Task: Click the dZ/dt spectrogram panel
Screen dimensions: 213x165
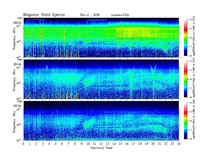Action: coord(101,121)
